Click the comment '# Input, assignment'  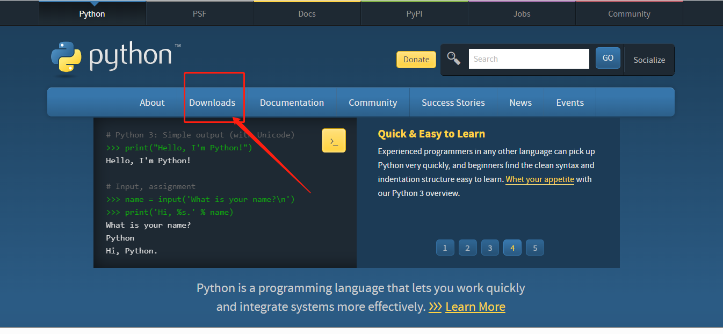[151, 186]
